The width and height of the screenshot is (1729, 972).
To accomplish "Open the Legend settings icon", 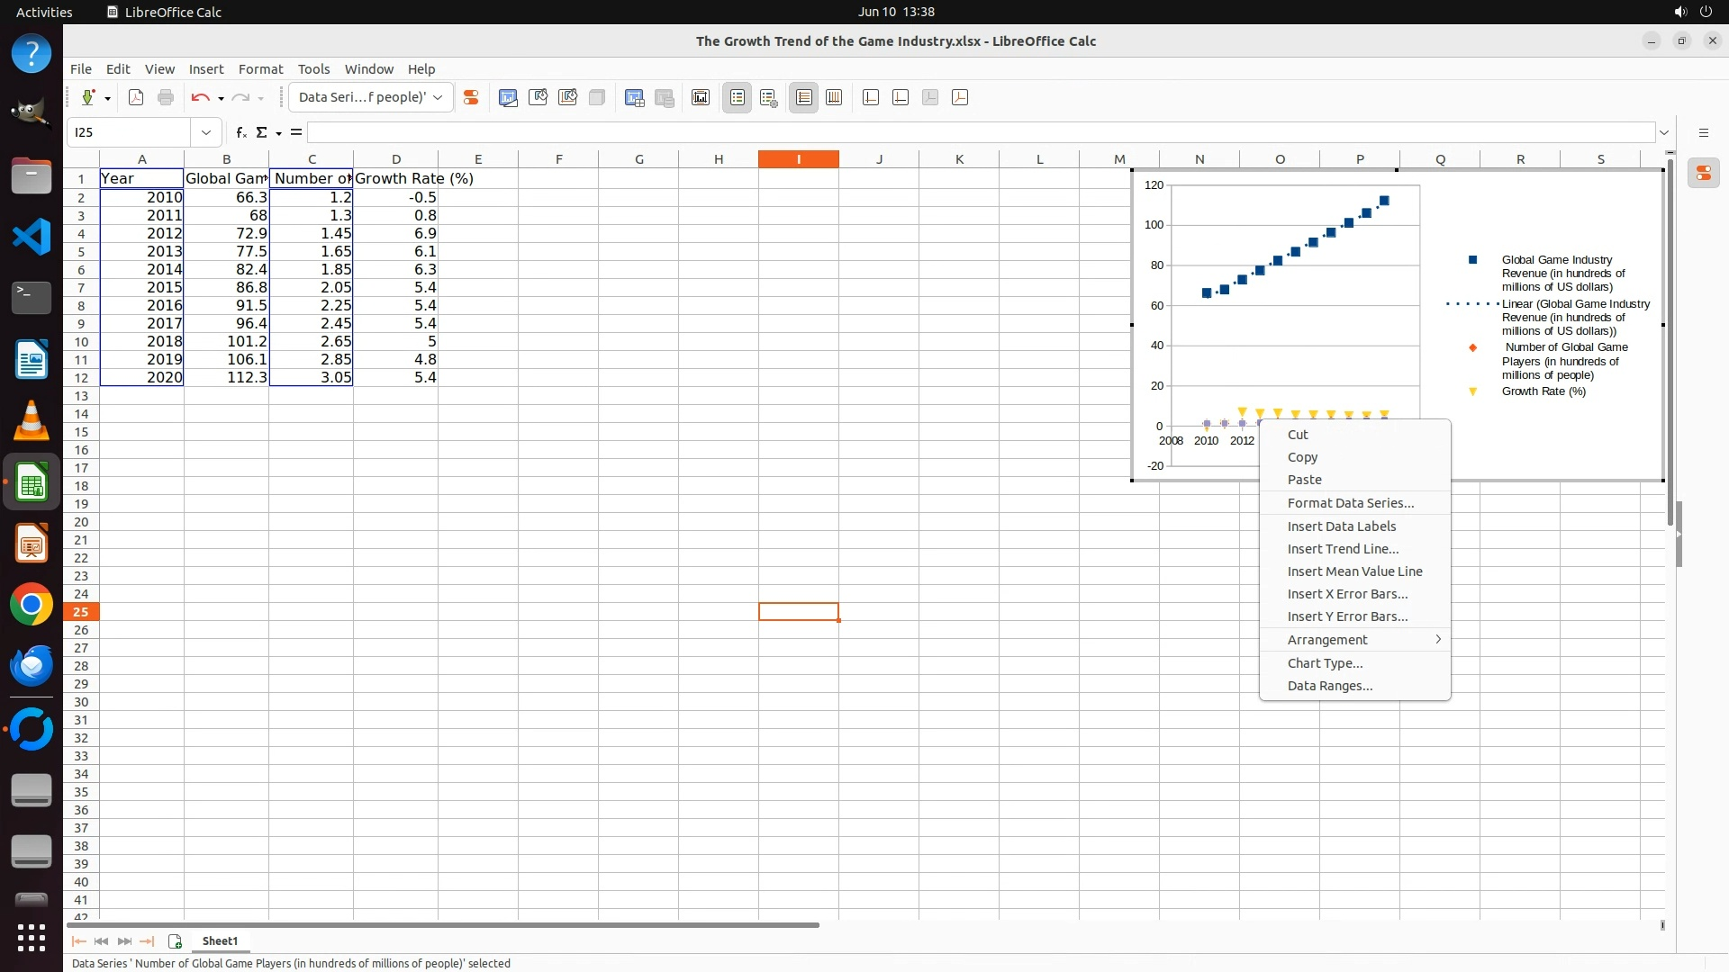I will point(768,97).
